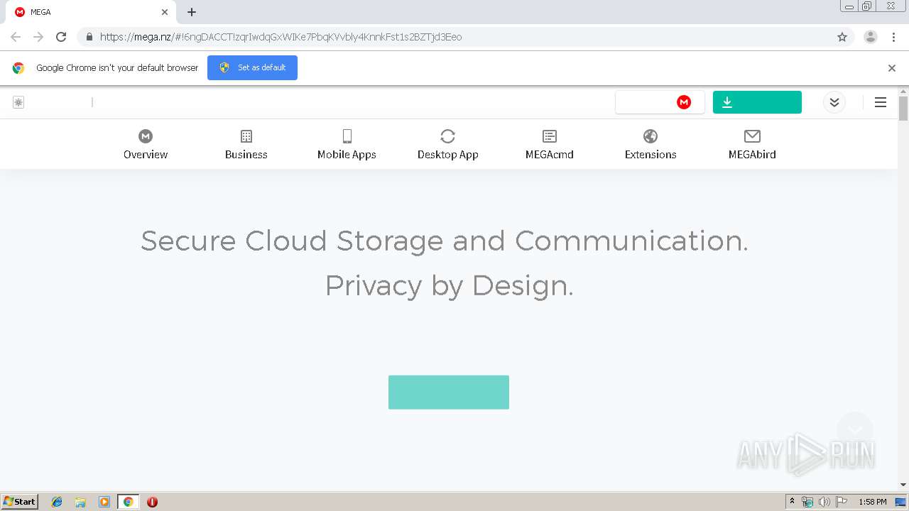909x511 pixels.
Task: Select the MEGA browser tab
Action: pos(91,12)
